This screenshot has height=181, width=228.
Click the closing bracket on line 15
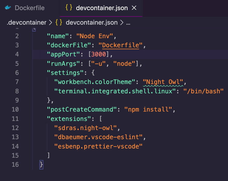tap(48, 155)
